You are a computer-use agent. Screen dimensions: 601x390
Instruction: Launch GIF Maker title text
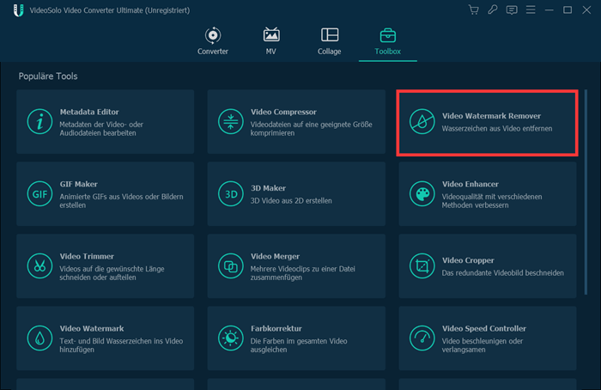pyautogui.click(x=79, y=184)
